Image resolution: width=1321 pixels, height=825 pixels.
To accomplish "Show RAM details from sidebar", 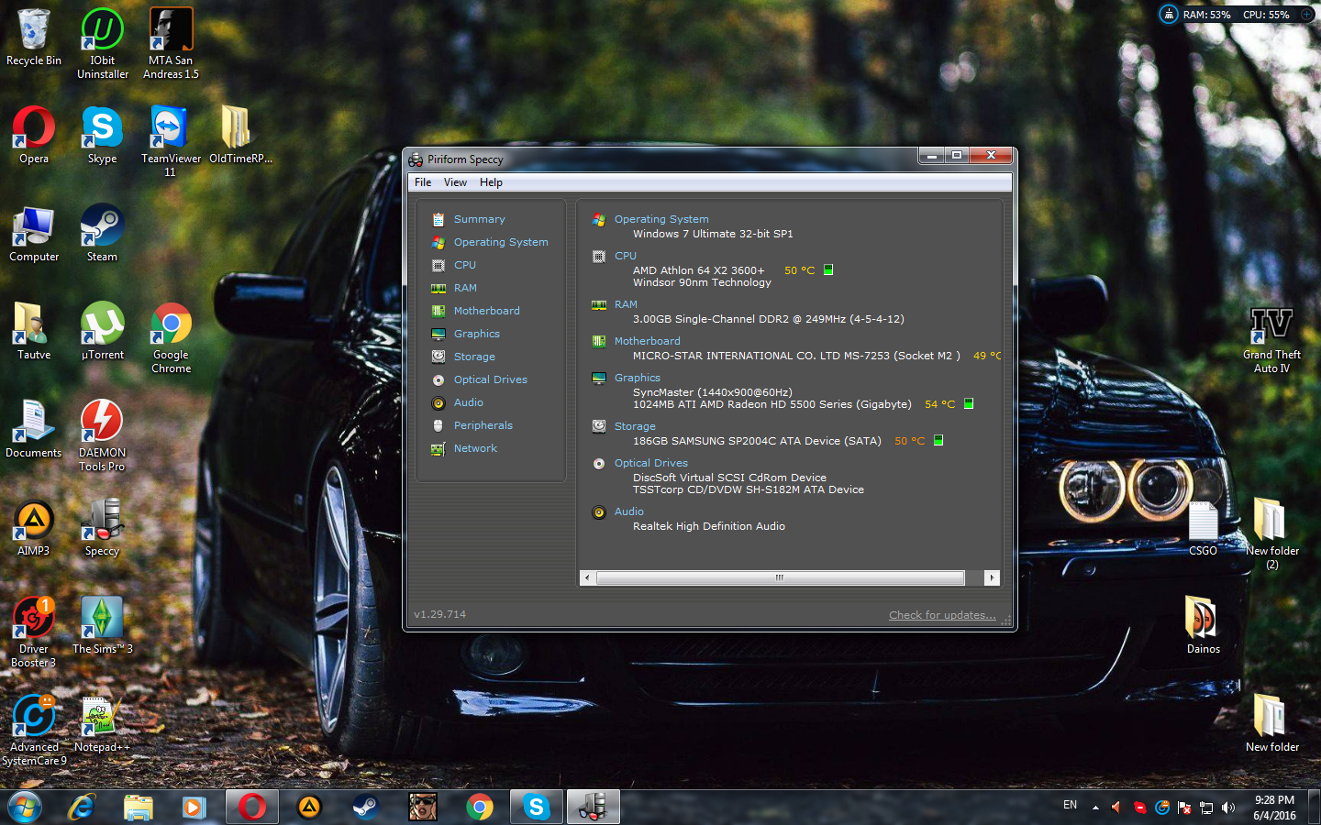I will (465, 288).
